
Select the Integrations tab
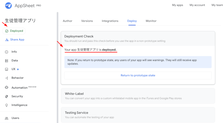[x=110, y=21]
